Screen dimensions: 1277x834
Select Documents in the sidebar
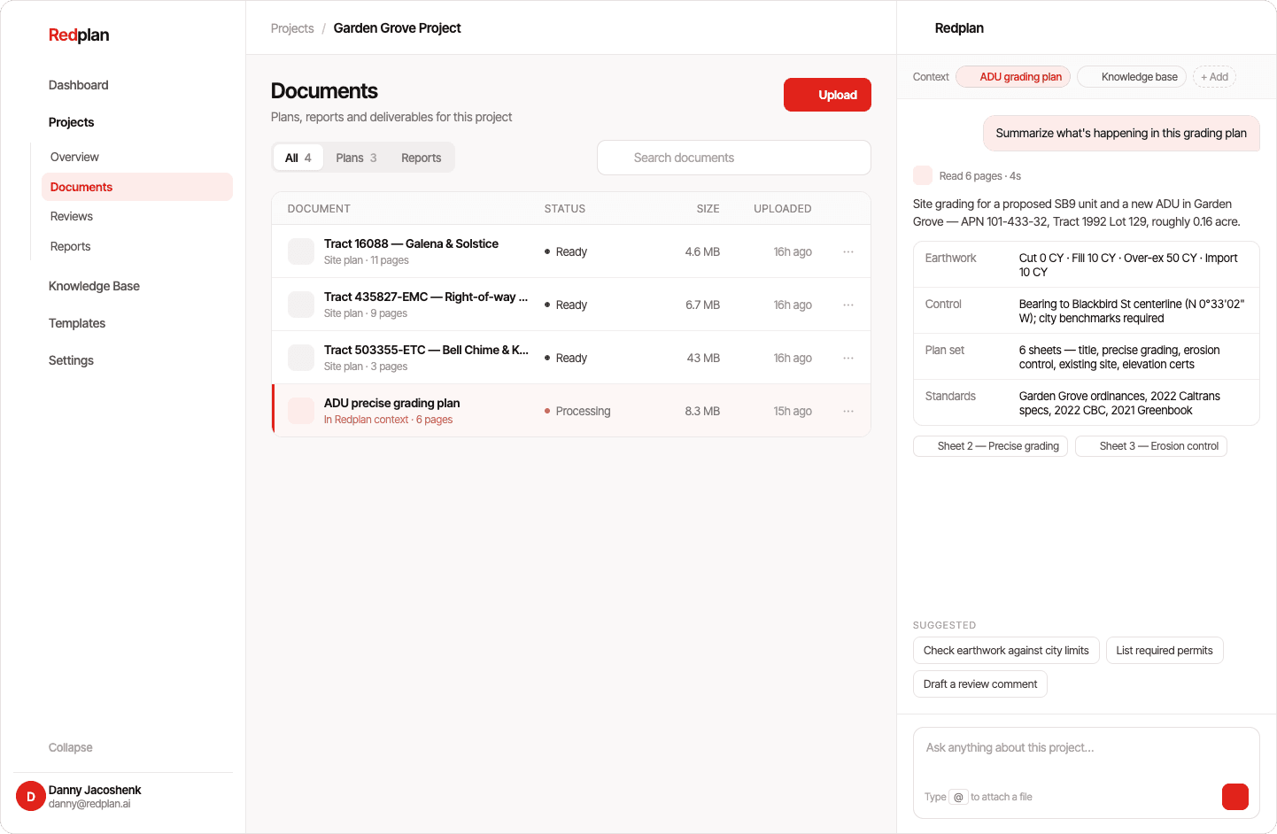137,187
